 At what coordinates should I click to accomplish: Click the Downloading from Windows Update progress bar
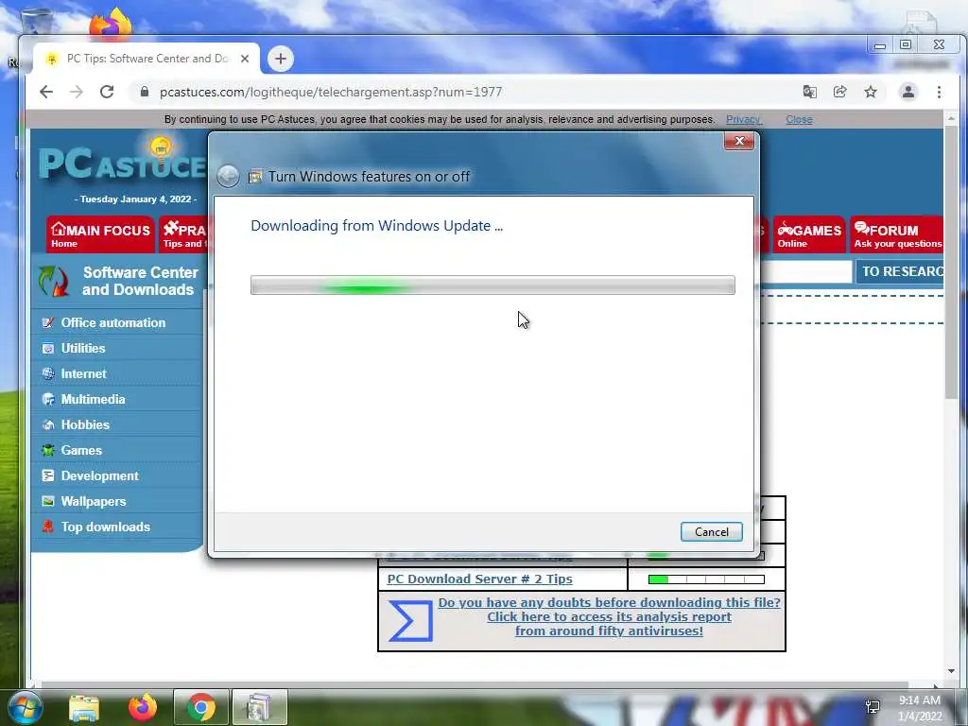[x=493, y=285]
